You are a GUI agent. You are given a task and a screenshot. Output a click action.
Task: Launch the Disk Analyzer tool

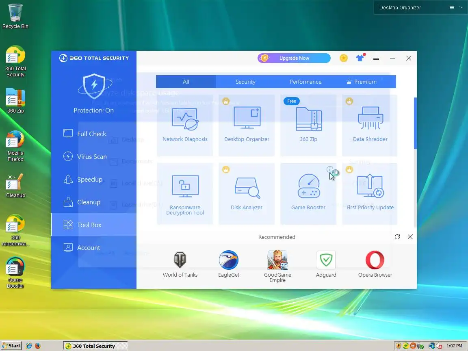(247, 194)
